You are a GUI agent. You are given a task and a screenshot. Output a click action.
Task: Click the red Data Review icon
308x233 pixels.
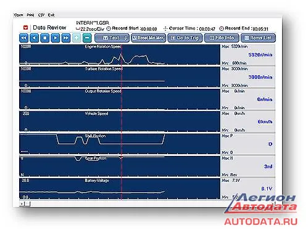(25, 28)
